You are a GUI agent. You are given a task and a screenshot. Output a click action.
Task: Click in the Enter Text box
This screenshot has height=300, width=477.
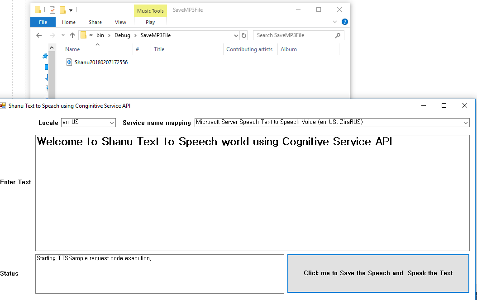pos(253,193)
